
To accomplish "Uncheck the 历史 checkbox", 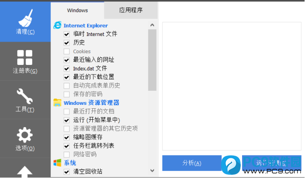I will 66,43.
